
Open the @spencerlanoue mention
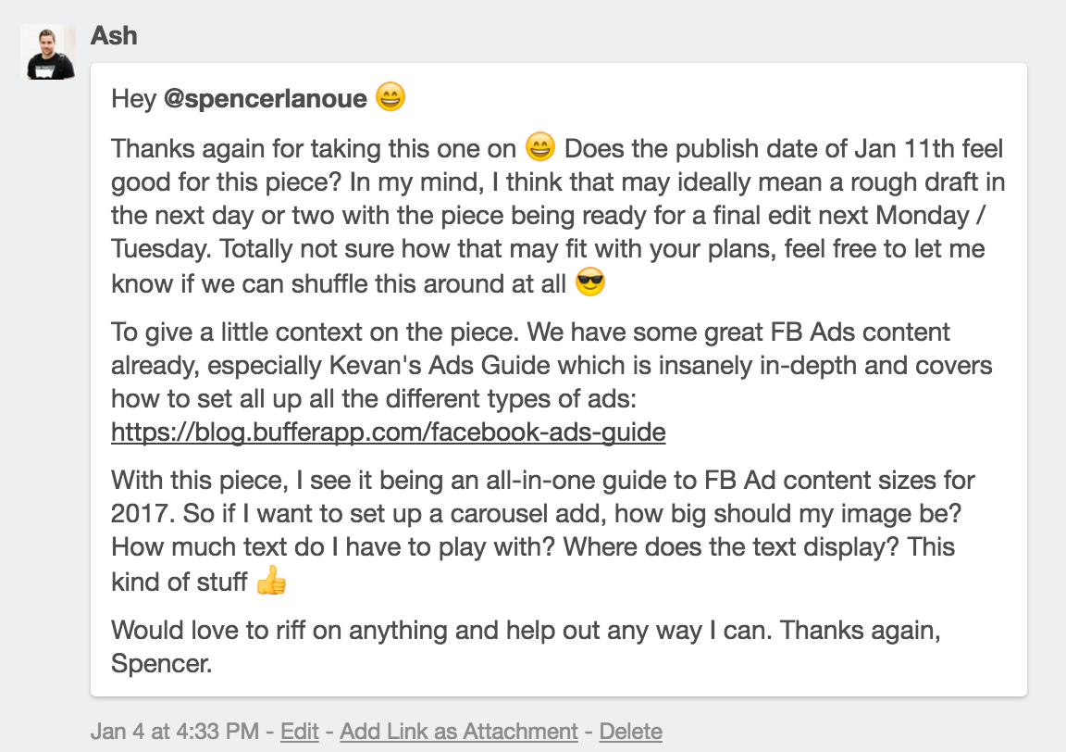pyautogui.click(x=266, y=99)
